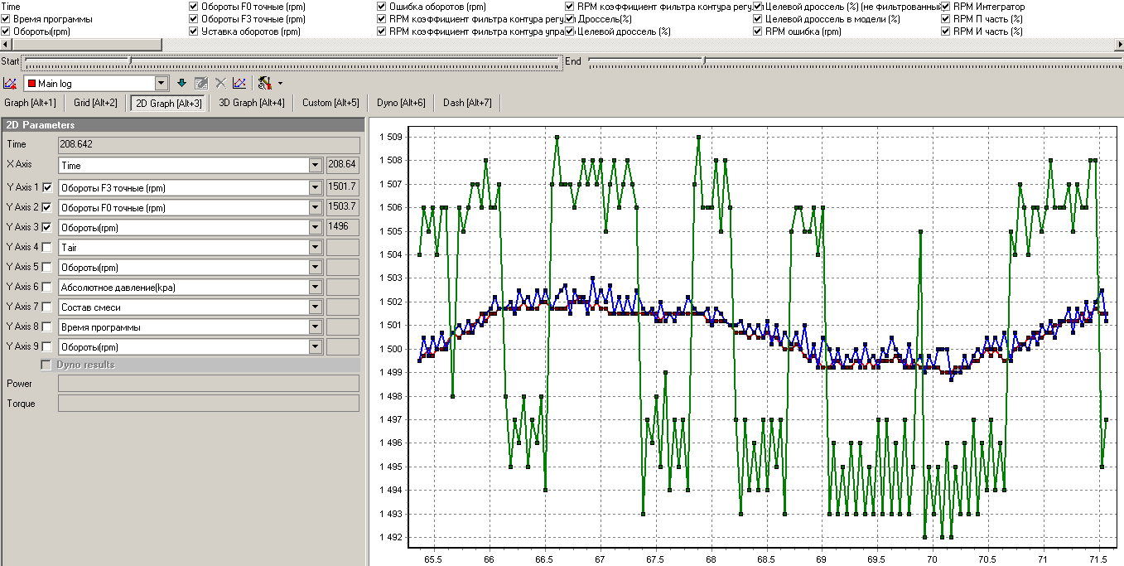Select the Grid tab

coord(95,103)
